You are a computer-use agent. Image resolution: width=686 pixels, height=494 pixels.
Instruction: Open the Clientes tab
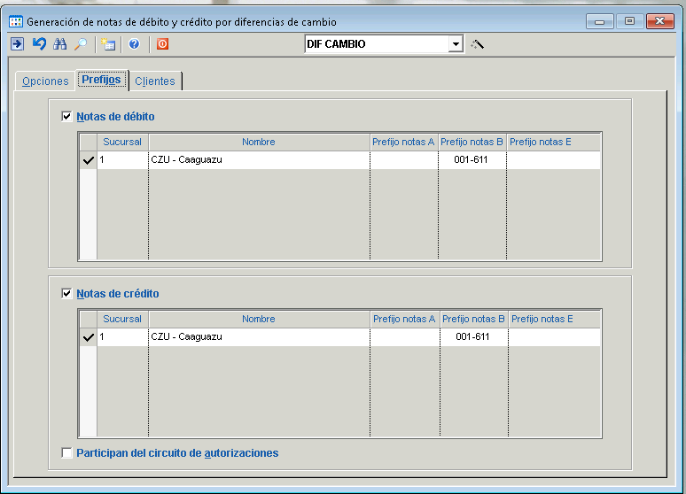(x=155, y=81)
